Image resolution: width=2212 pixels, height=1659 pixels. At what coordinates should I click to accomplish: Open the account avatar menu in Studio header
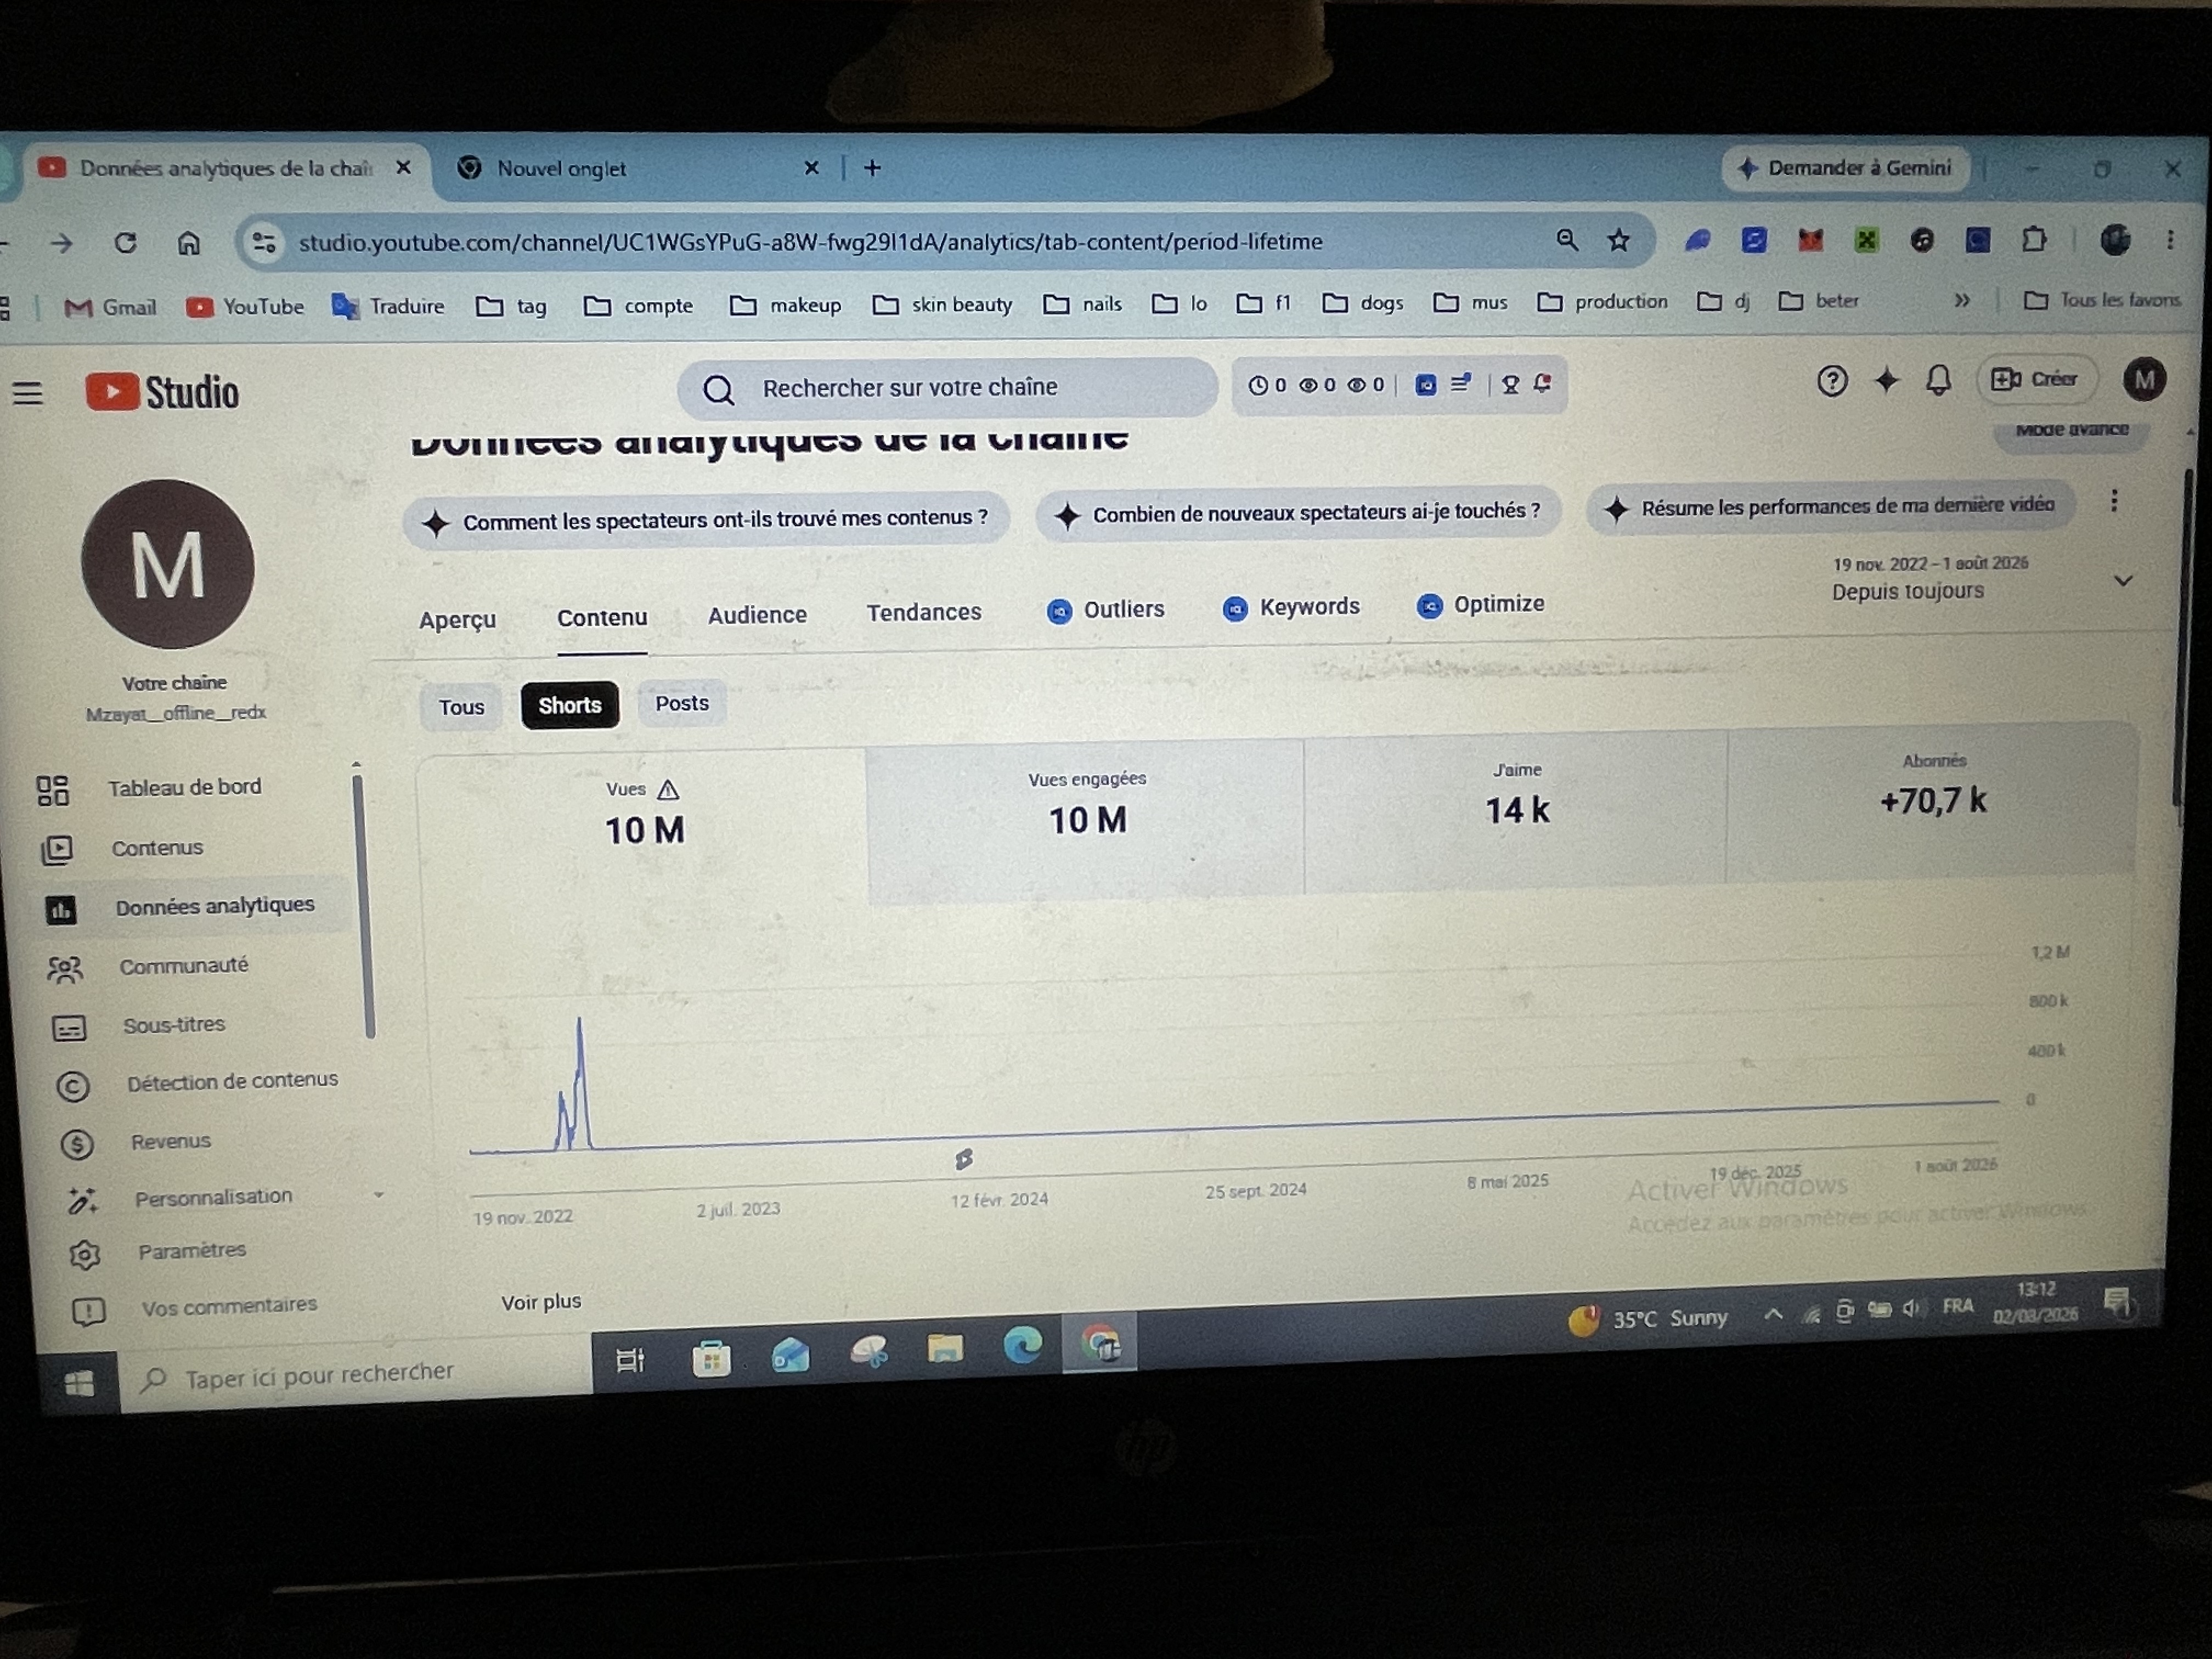[2144, 379]
